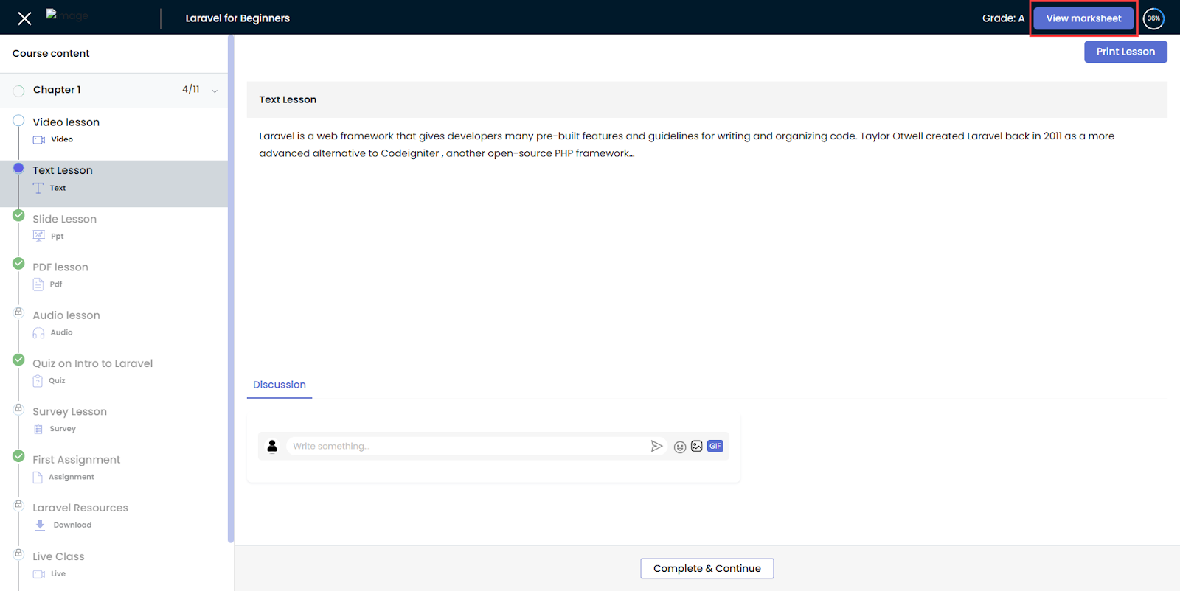Click the Grade: A label
Viewport: 1180px width, 591px height.
click(1003, 18)
